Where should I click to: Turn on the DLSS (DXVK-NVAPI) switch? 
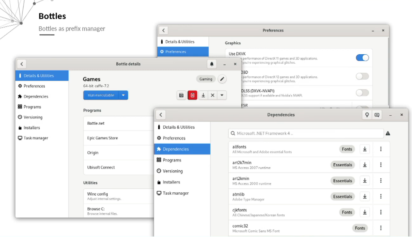[362, 93]
